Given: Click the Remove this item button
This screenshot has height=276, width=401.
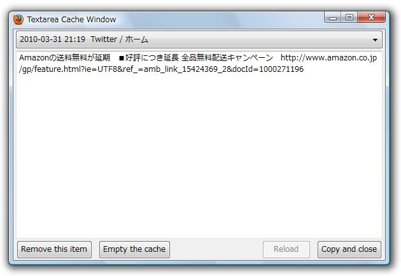Looking at the screenshot, I should pyautogui.click(x=54, y=249).
